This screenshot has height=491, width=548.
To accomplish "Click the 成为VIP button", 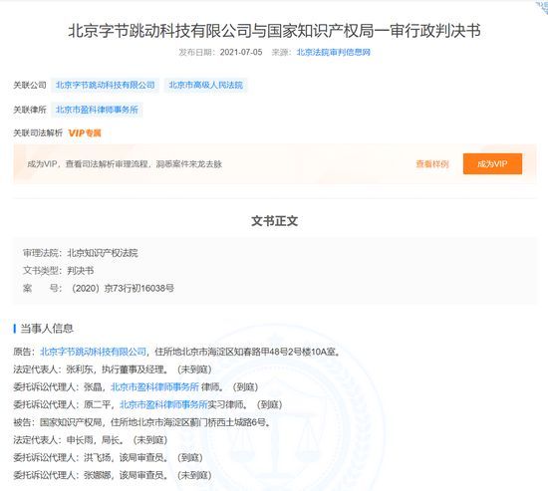I will 492,163.
